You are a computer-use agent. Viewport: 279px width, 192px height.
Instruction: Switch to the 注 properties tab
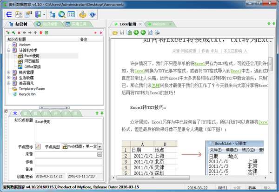coord(66,113)
